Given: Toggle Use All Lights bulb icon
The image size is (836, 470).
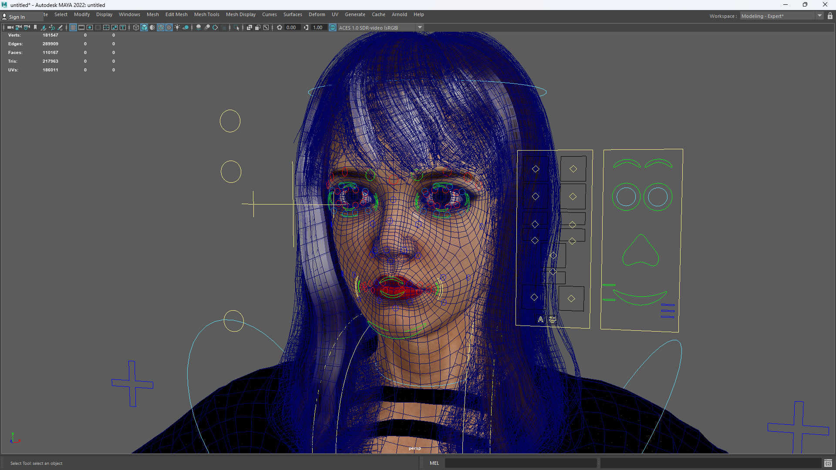Looking at the screenshot, I should (177, 27).
